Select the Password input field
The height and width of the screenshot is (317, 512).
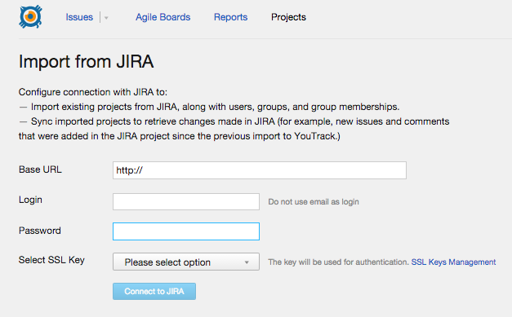[x=186, y=231]
